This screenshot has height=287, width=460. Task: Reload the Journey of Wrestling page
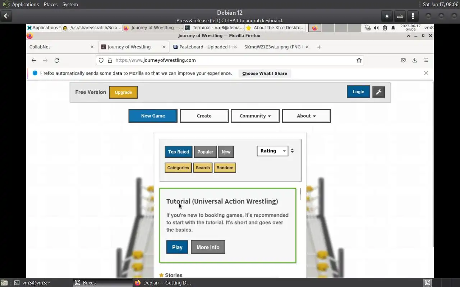[57, 60]
